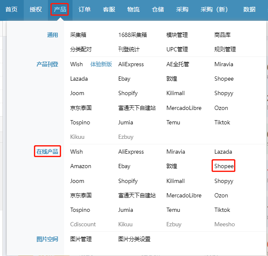Open the 客服 navigation tab

pos(109,9)
